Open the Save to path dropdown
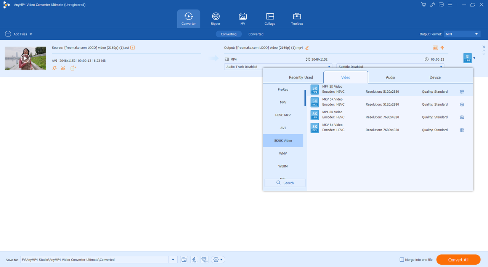The height and width of the screenshot is (267, 488). [173, 260]
